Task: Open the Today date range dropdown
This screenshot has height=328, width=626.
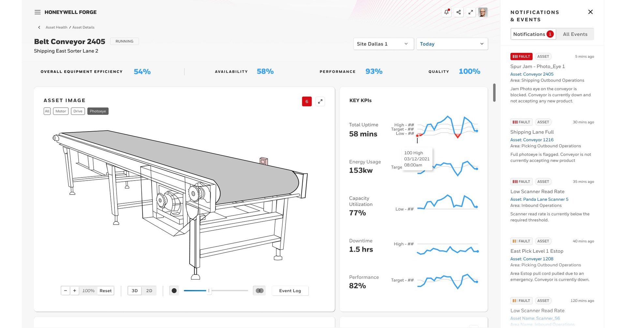Action: click(x=452, y=44)
